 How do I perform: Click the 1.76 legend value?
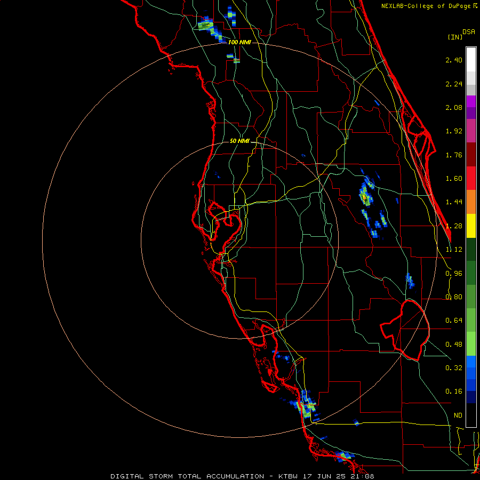pos(454,155)
